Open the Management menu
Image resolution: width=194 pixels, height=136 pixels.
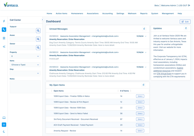click(168, 14)
